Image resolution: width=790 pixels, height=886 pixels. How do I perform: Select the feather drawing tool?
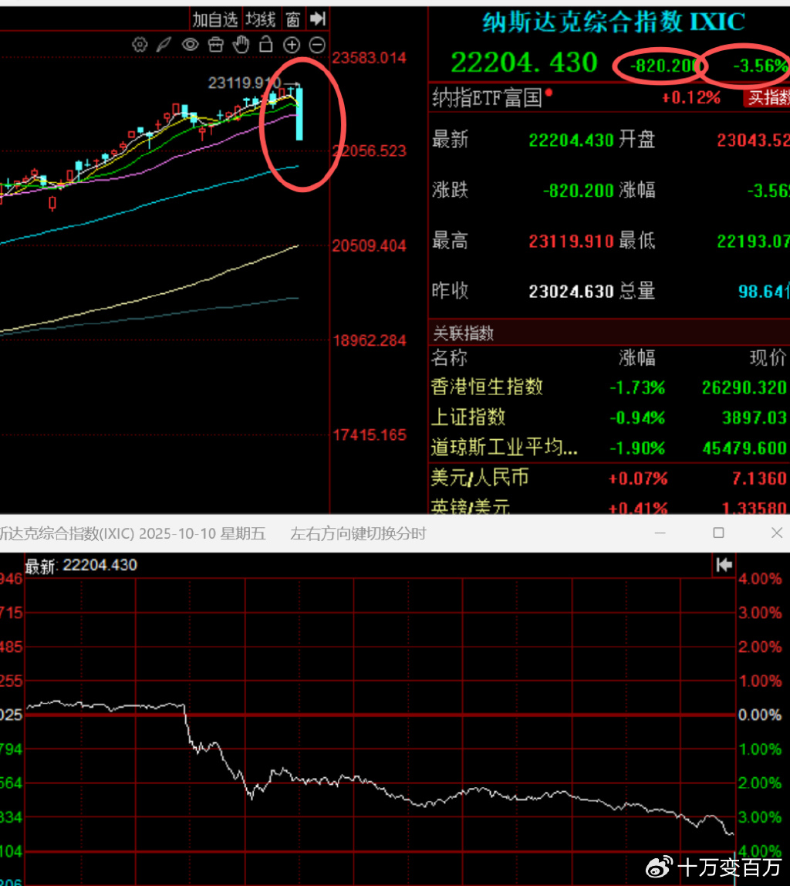coord(164,44)
